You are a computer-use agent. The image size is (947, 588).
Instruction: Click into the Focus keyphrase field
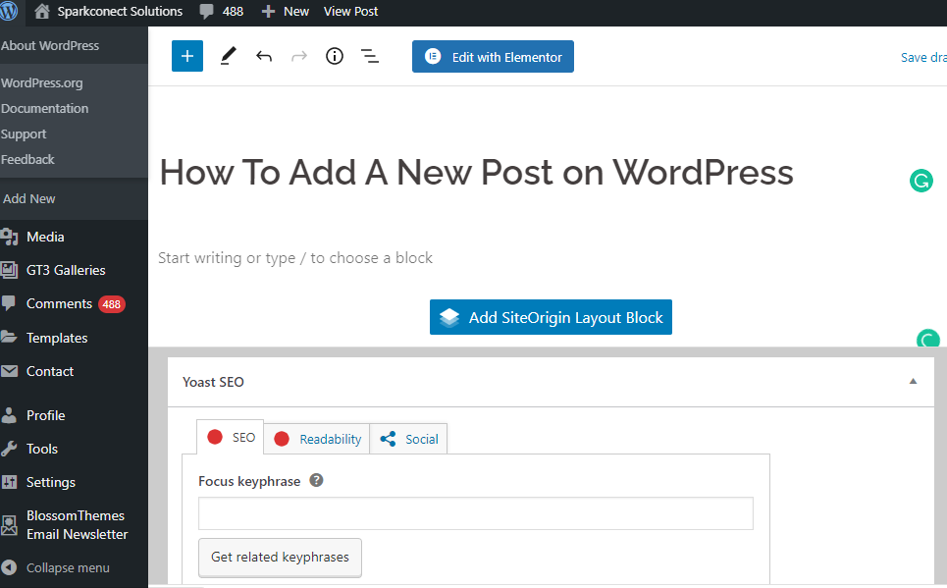pos(476,513)
